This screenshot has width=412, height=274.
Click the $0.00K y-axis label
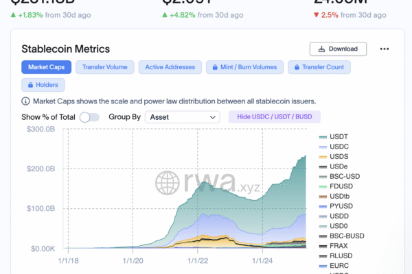pyautogui.click(x=43, y=249)
